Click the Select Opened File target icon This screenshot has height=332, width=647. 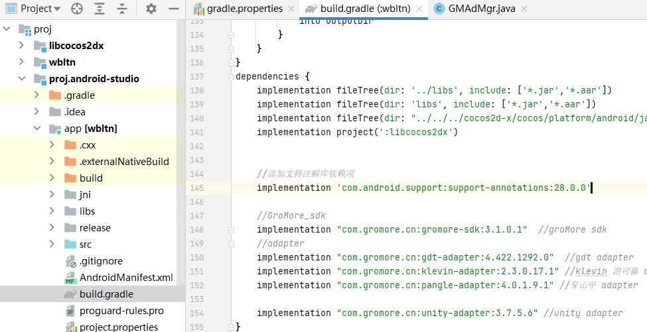77,9
